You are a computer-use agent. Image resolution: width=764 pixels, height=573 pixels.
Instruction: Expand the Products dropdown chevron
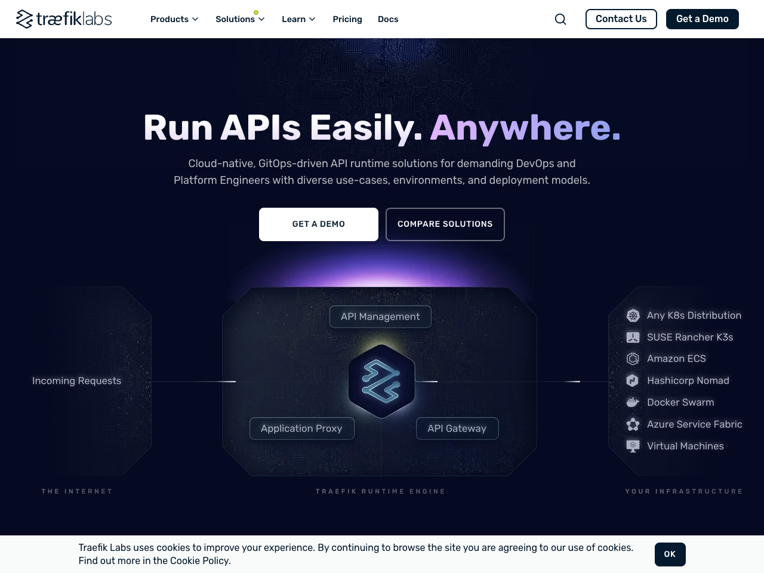[195, 19]
